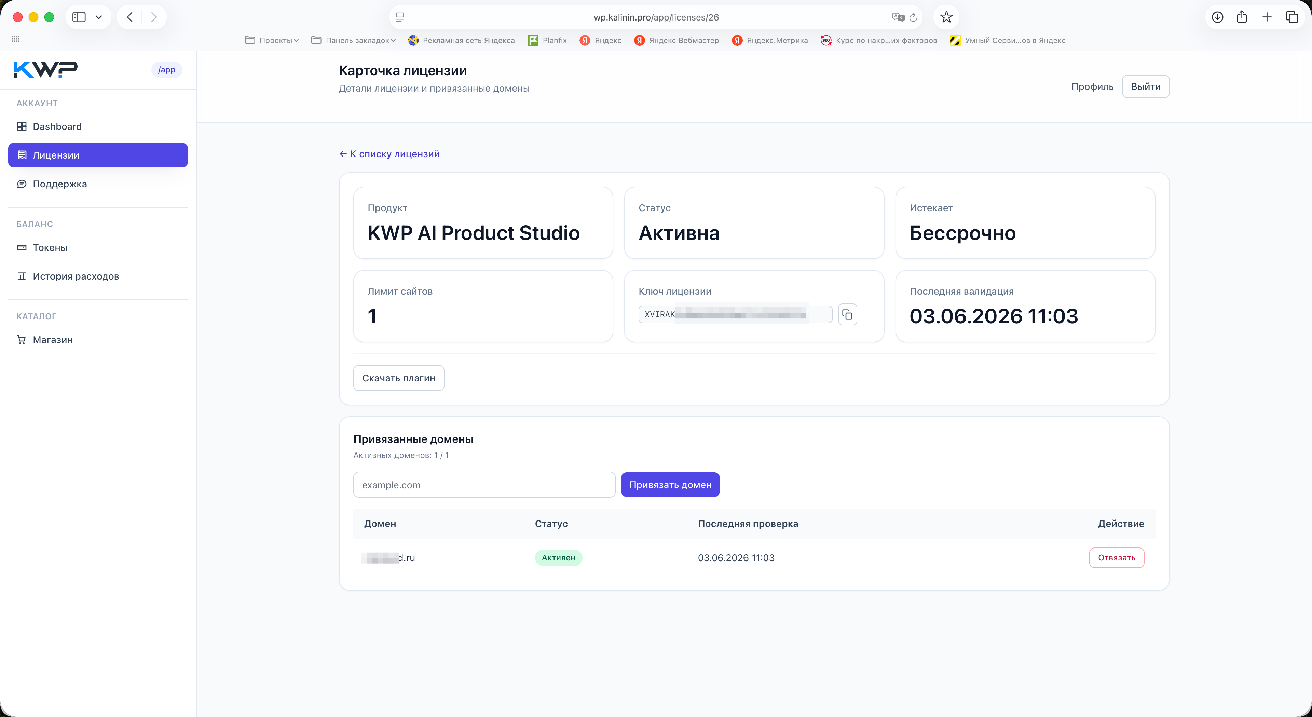Screen dimensions: 1312x717
Task: Follow К списку лицензий back link
Action: [389, 154]
